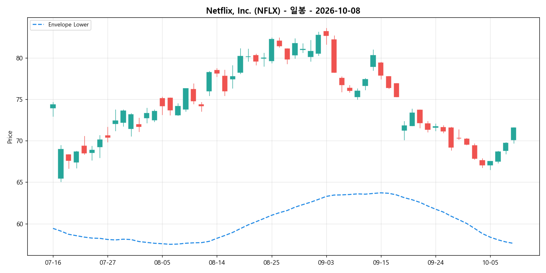Click the 'Envelope Lower' legend label
Screen dimensions: 546x273
coord(68,25)
